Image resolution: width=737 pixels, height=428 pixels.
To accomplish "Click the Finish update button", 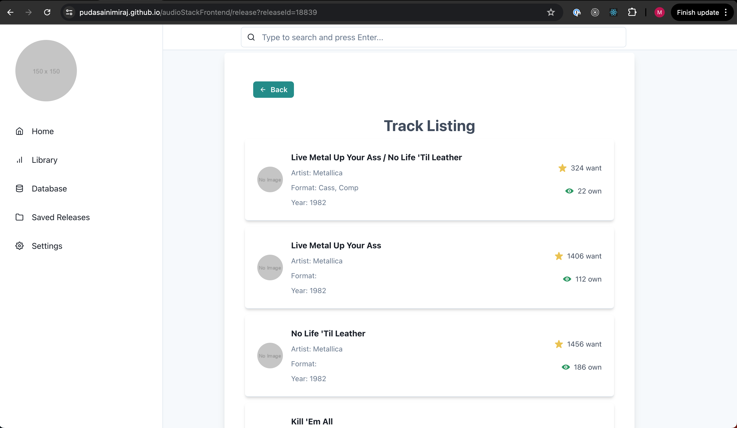I will tap(698, 12).
